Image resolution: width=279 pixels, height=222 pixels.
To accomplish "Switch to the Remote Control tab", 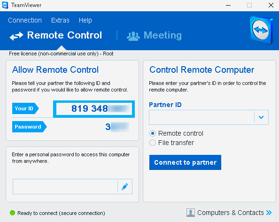I will (56, 35).
